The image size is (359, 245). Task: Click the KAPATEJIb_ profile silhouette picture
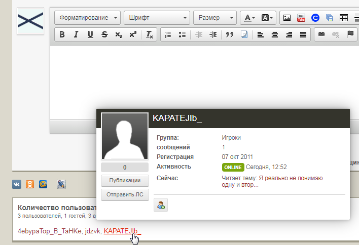pos(125,136)
